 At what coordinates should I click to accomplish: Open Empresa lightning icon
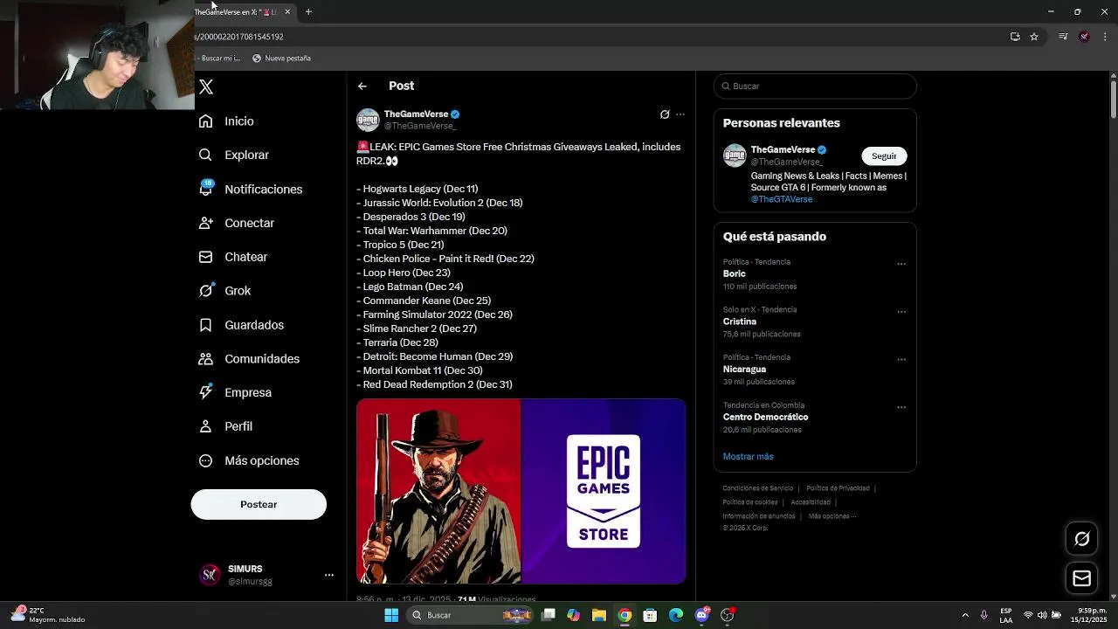[x=205, y=392]
